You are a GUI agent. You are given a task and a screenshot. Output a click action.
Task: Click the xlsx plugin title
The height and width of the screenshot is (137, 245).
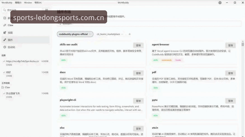pyautogui.click(x=62, y=128)
